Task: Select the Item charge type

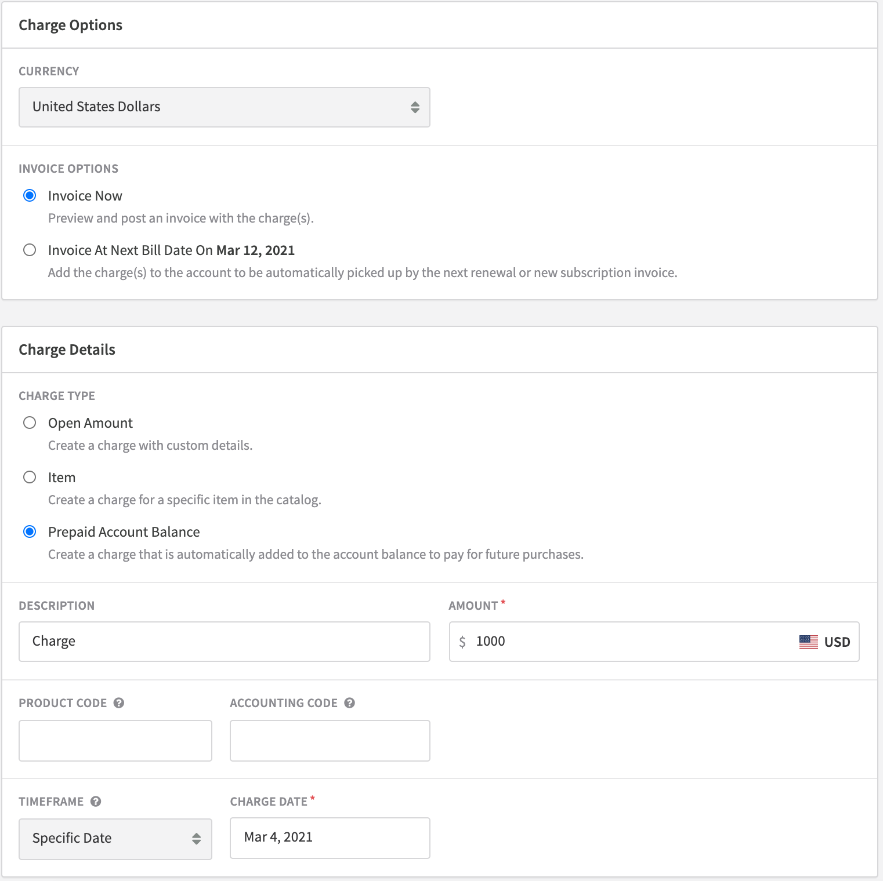Action: click(30, 477)
